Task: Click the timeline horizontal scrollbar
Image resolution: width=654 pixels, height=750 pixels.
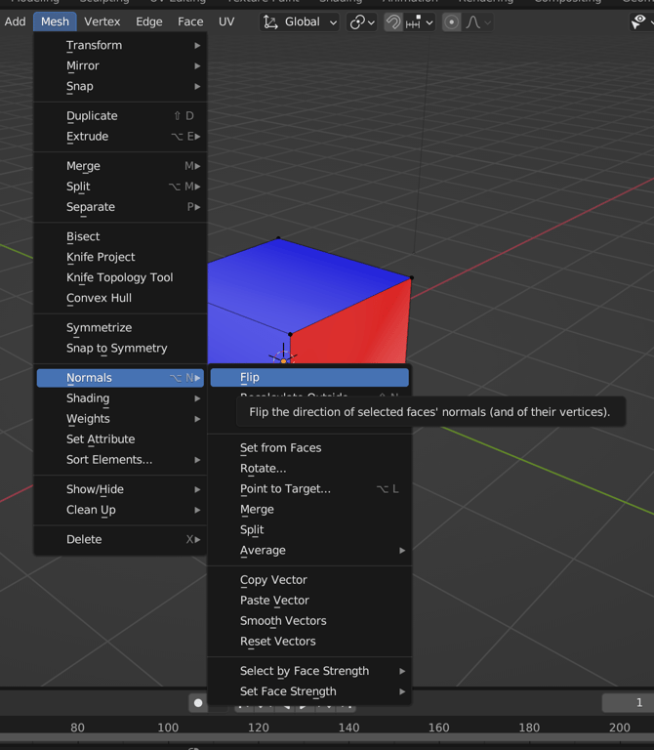Action: point(327,738)
